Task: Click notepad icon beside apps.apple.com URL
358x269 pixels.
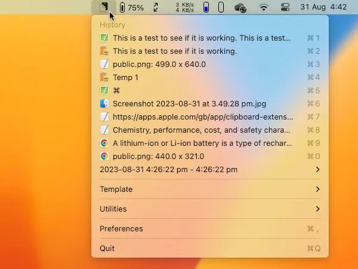Action: [x=104, y=117]
